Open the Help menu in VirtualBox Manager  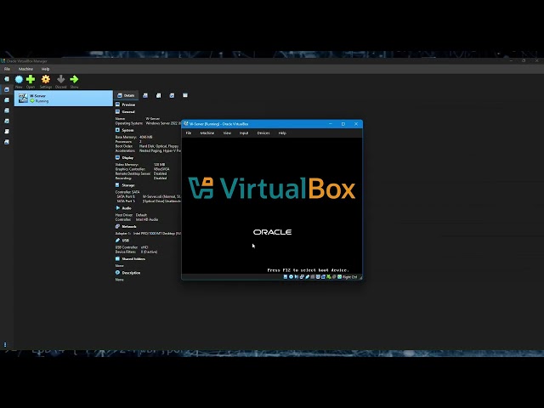click(45, 69)
